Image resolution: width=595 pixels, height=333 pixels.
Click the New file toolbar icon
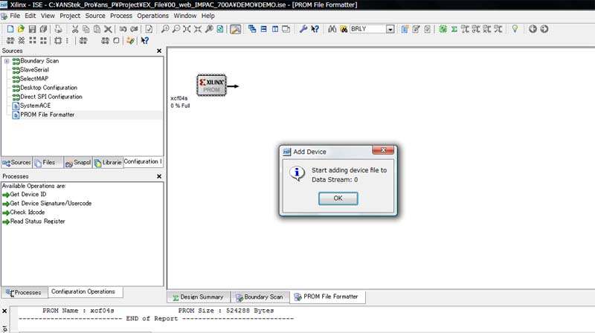pos(10,29)
